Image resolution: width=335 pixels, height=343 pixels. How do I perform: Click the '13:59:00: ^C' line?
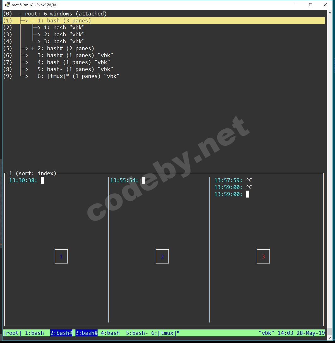pos(233,187)
